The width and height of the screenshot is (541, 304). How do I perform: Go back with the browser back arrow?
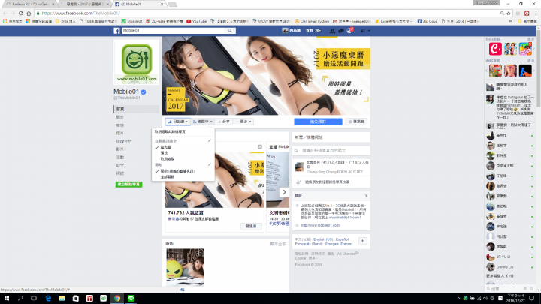[5, 13]
